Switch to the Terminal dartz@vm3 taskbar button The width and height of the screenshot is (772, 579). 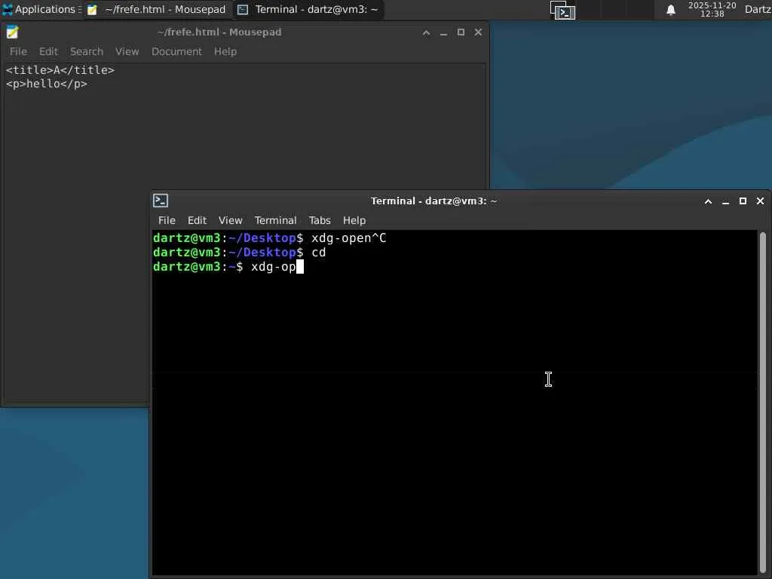point(308,9)
